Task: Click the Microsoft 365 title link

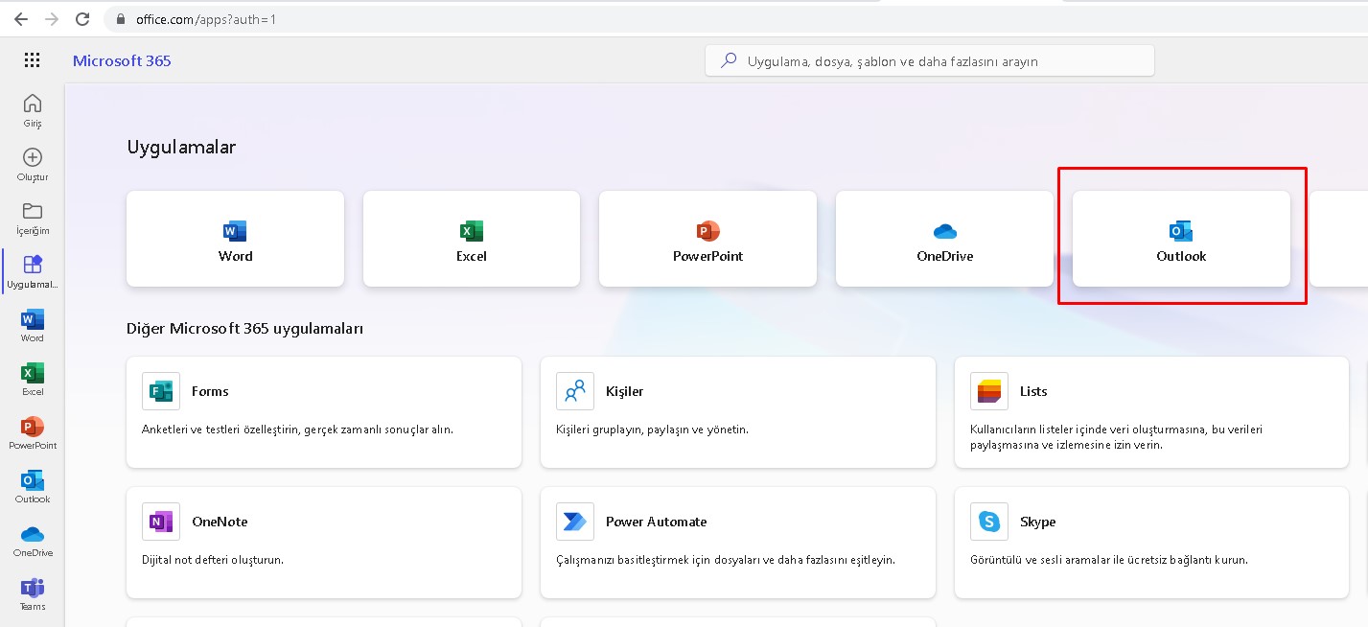Action: (122, 60)
